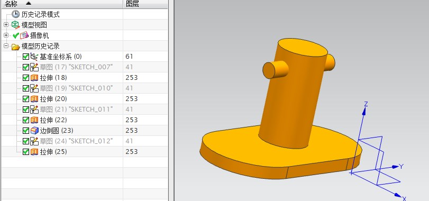
Task: Toggle checkbox for 草图 (24) SKETCH_012
Action: click(26, 141)
